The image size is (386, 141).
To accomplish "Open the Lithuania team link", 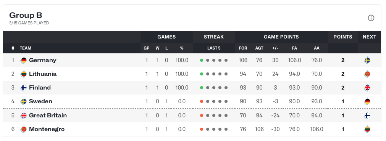I will pyautogui.click(x=43, y=74).
